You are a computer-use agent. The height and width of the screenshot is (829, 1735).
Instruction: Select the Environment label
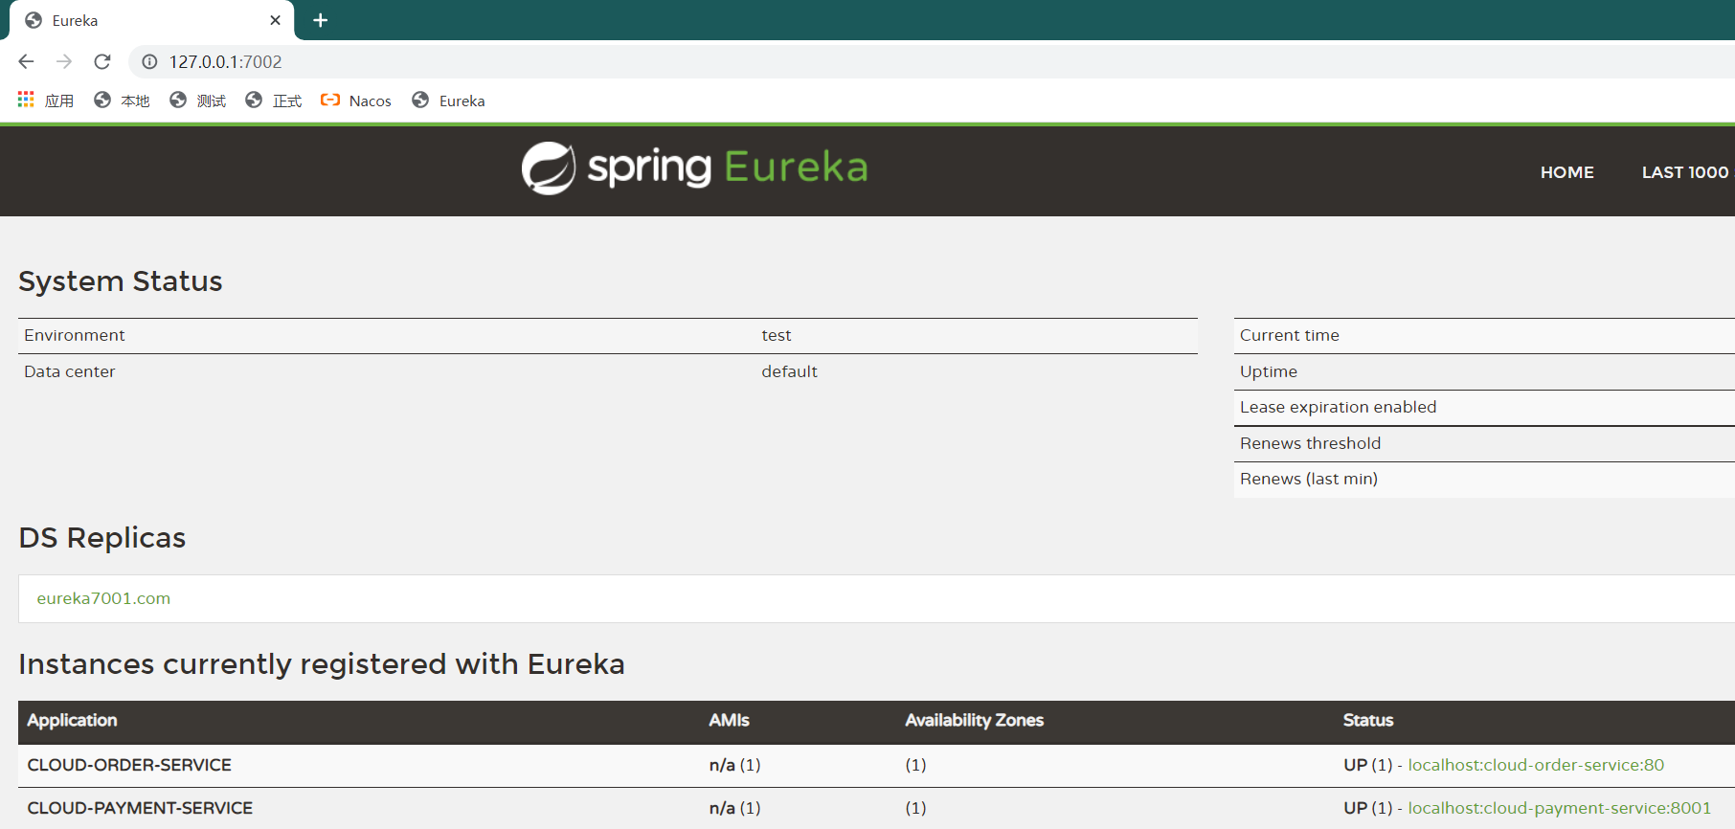coord(75,335)
